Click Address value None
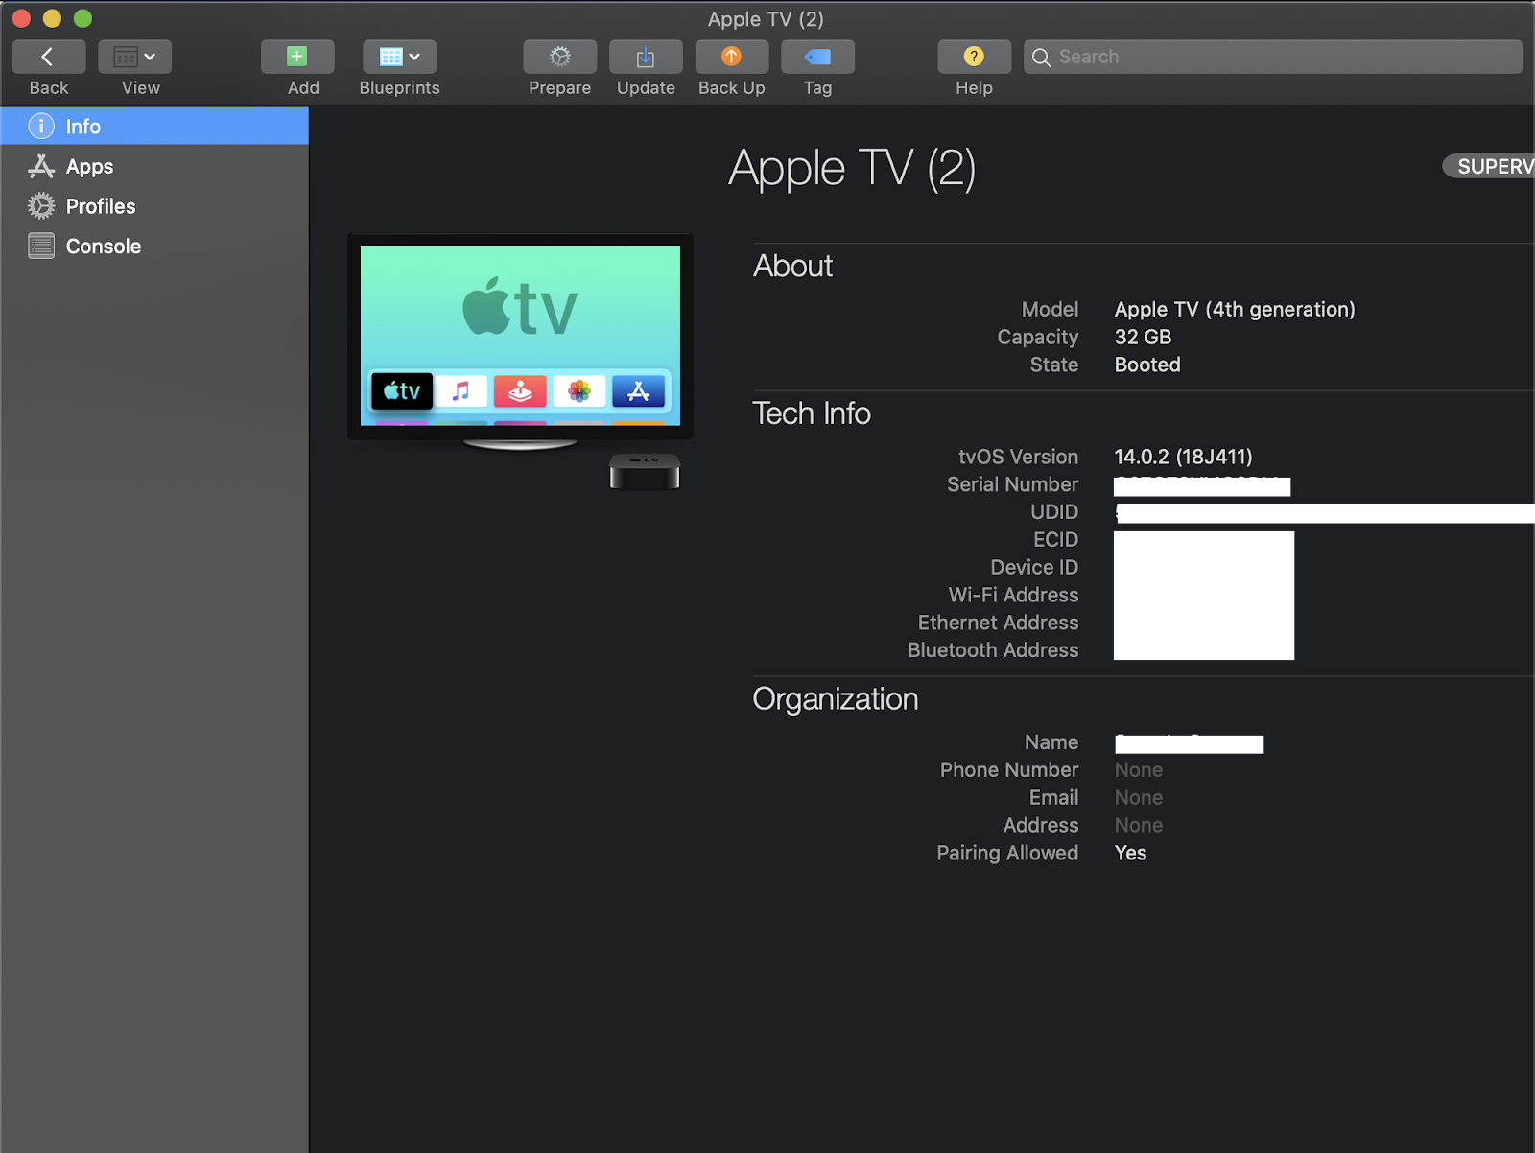Image resolution: width=1535 pixels, height=1153 pixels. pos(1139,826)
